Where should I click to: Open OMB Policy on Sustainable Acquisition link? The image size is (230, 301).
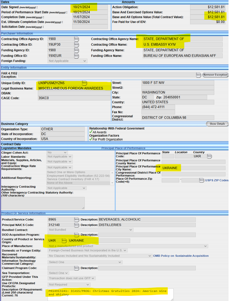pos(181,256)
